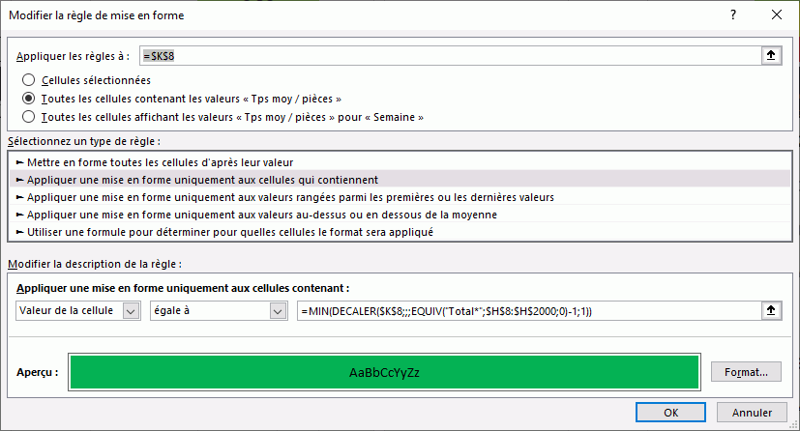Select the 'Cellules sélectionnées' radio option
The height and width of the screenshot is (431, 800).
point(28,80)
